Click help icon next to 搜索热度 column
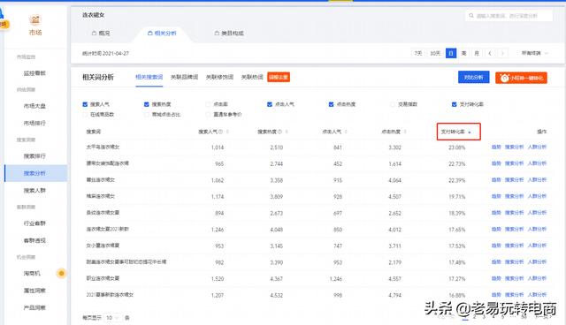566x325 pixels. point(279,132)
